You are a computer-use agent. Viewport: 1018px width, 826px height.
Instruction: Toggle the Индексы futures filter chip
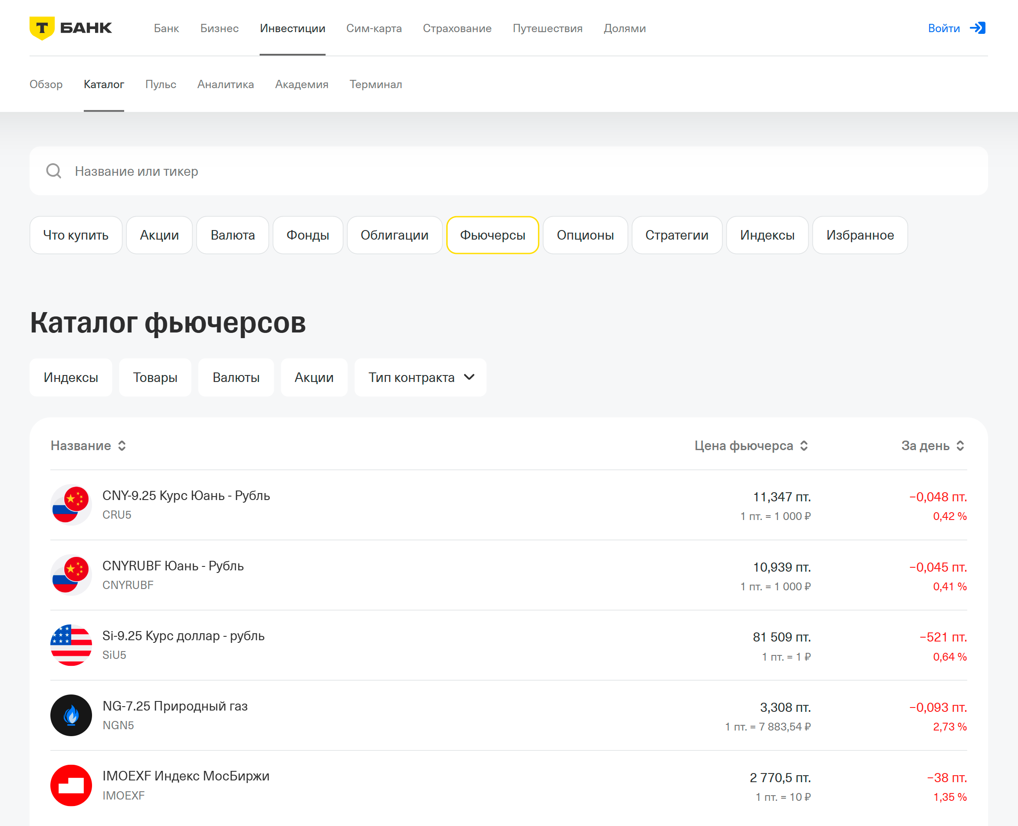pyautogui.click(x=71, y=377)
